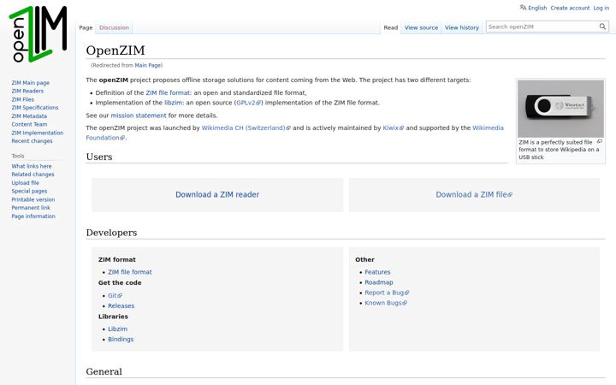Image resolution: width=616 pixels, height=385 pixels.
Task: Click the Log in link
Action: pyautogui.click(x=601, y=8)
